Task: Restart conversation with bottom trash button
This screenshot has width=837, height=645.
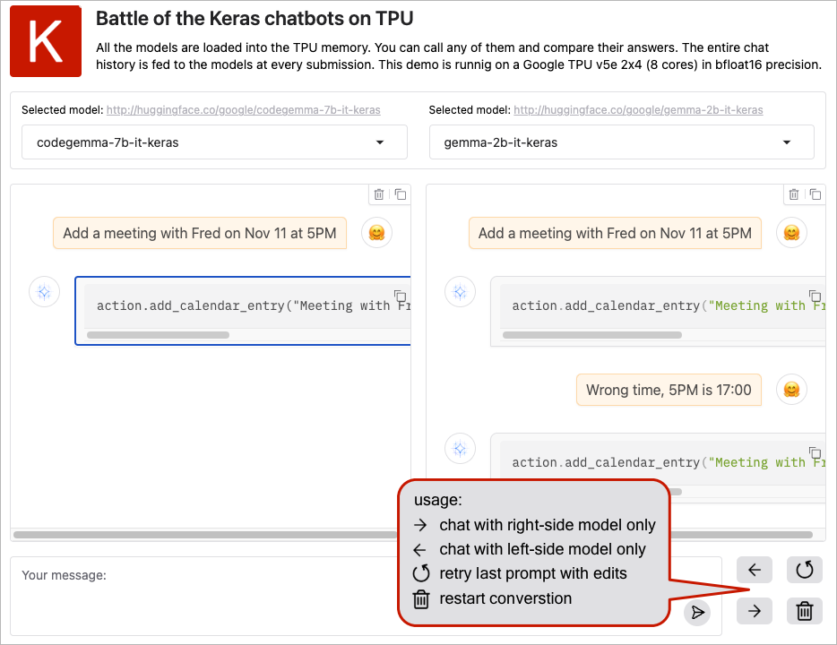Action: point(804,611)
